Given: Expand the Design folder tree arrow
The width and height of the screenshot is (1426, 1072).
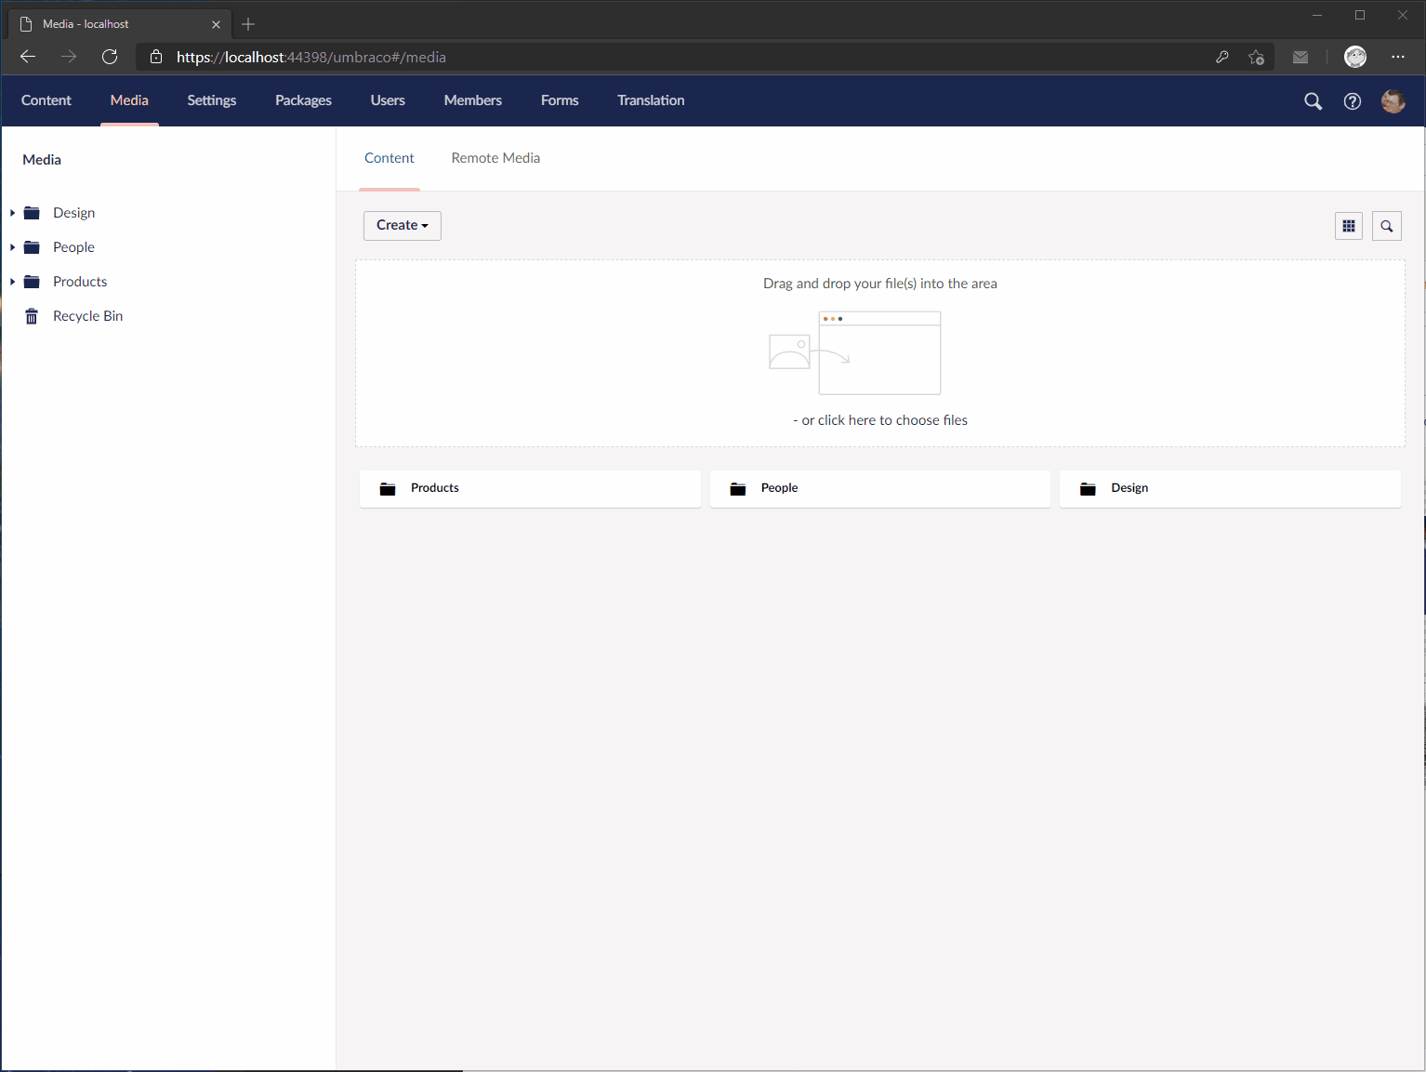Looking at the screenshot, I should point(12,213).
